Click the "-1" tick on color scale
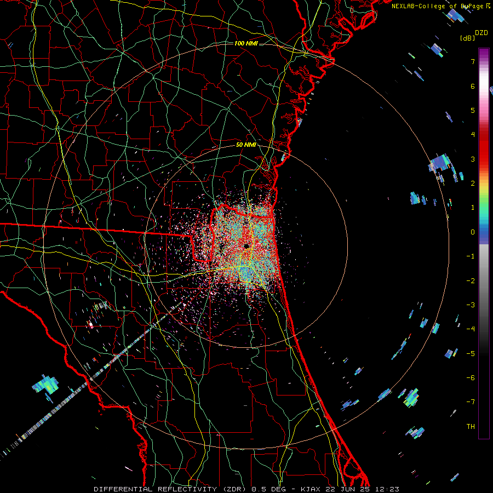This screenshot has height=493, width=493. pyautogui.click(x=471, y=256)
